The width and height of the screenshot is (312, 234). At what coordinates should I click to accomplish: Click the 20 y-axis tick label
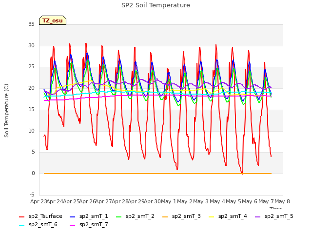click(31, 88)
